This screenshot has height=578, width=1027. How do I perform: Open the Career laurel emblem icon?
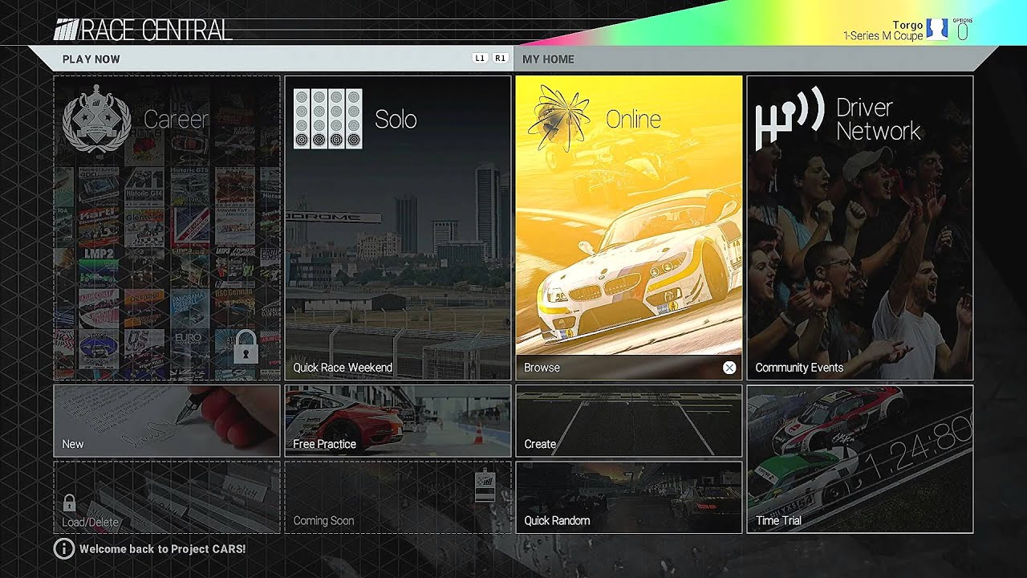[97, 118]
